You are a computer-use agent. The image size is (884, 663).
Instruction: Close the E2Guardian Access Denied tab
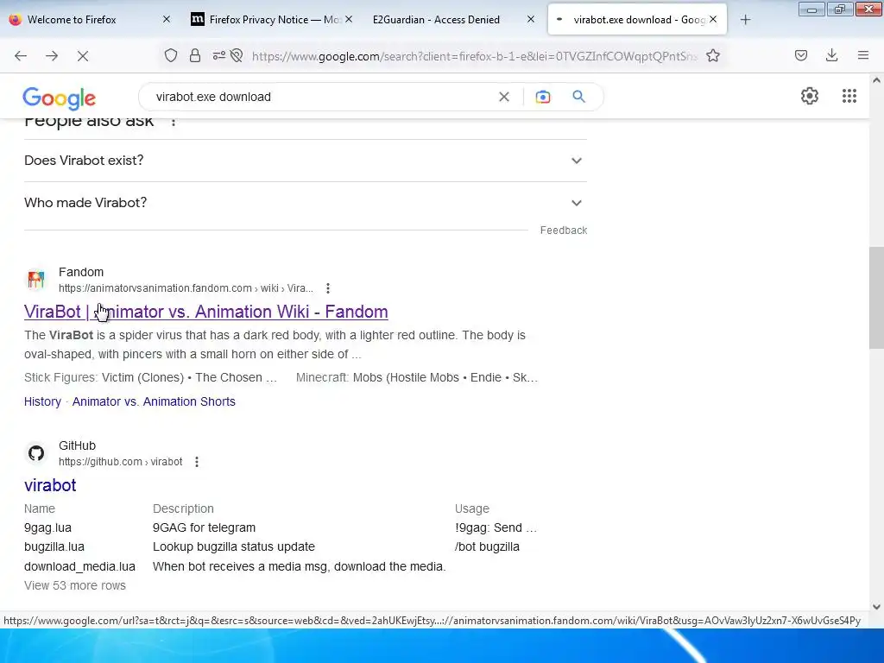pyautogui.click(x=531, y=20)
